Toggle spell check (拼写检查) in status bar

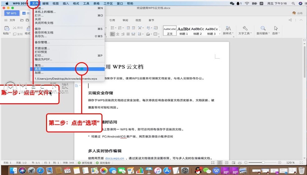pyautogui.click(x=85, y=163)
